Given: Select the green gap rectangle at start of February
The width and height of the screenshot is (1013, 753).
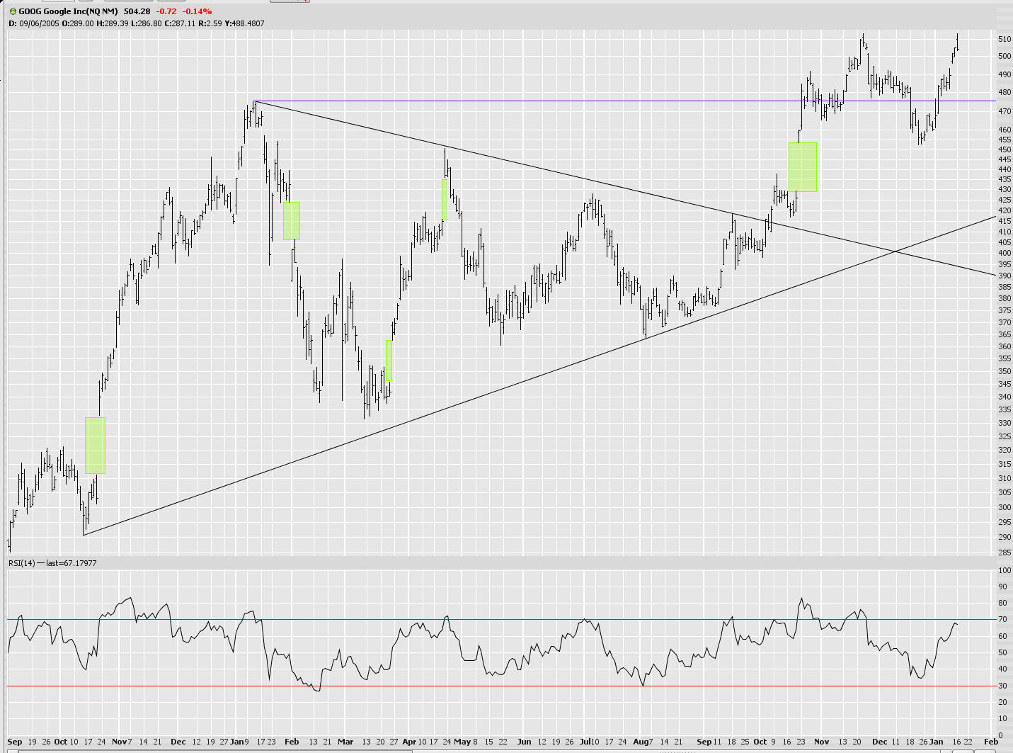Looking at the screenshot, I should (292, 221).
